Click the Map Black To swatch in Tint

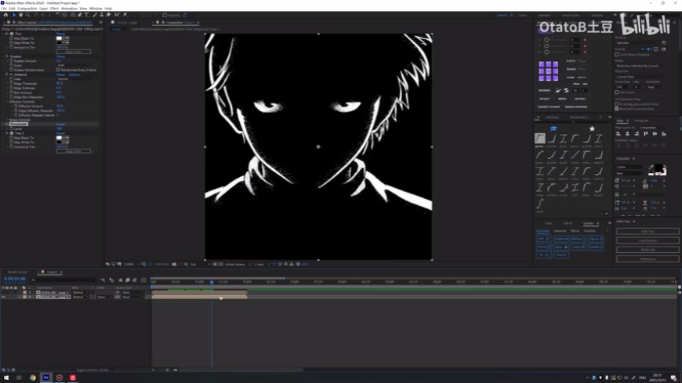(x=59, y=38)
